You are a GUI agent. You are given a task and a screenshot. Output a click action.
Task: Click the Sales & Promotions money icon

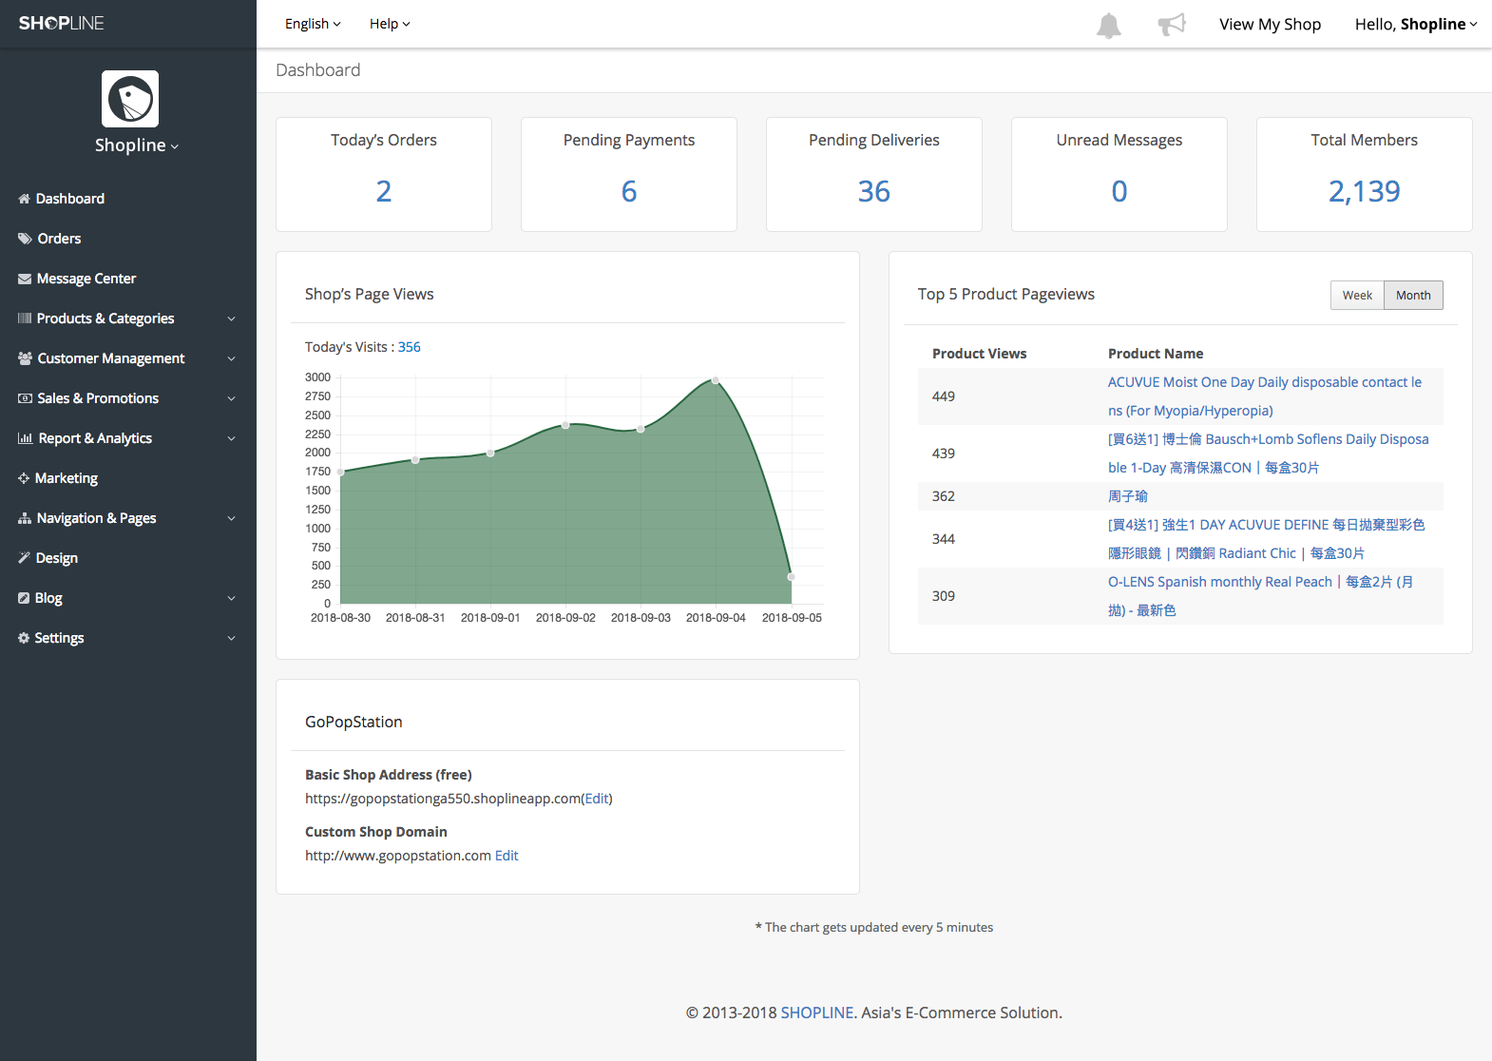pos(25,398)
